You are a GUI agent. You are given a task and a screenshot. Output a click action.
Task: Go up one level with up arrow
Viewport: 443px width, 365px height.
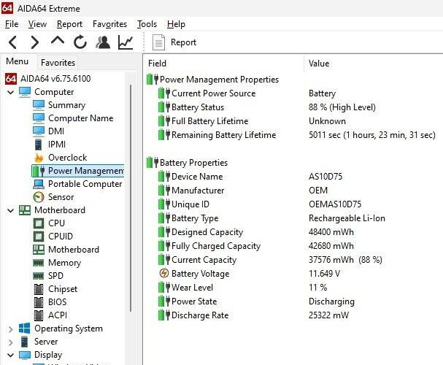[x=58, y=42]
